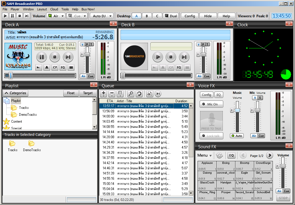This screenshot has width=295, height=205.
Task: Click the Queue export list icon
Action: [x=150, y=94]
